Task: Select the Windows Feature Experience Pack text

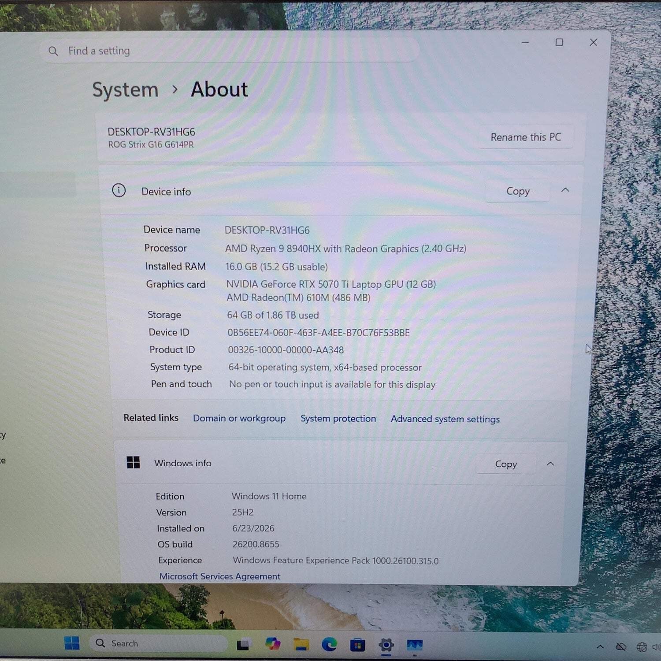Action: 336,561
